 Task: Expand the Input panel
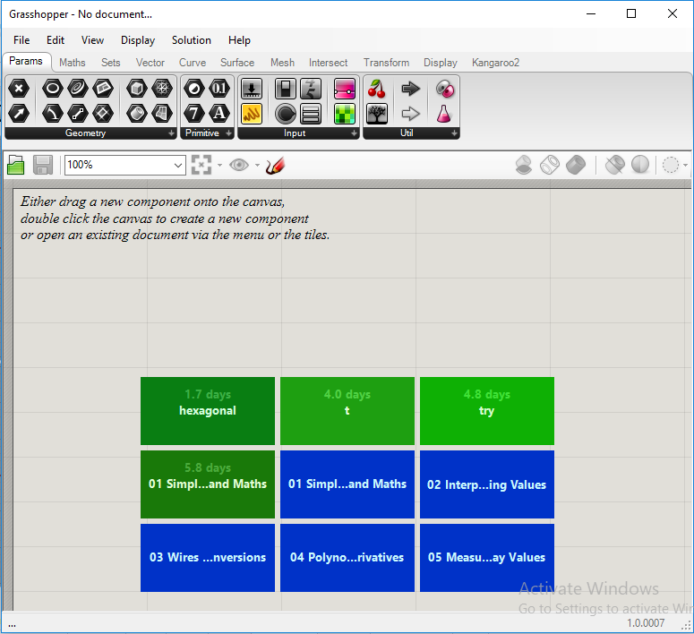click(x=354, y=133)
